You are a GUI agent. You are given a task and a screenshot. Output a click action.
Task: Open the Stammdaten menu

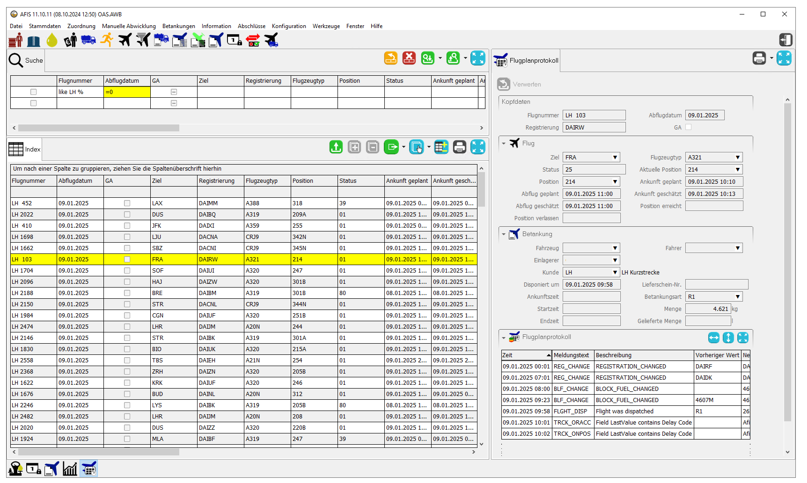(45, 26)
